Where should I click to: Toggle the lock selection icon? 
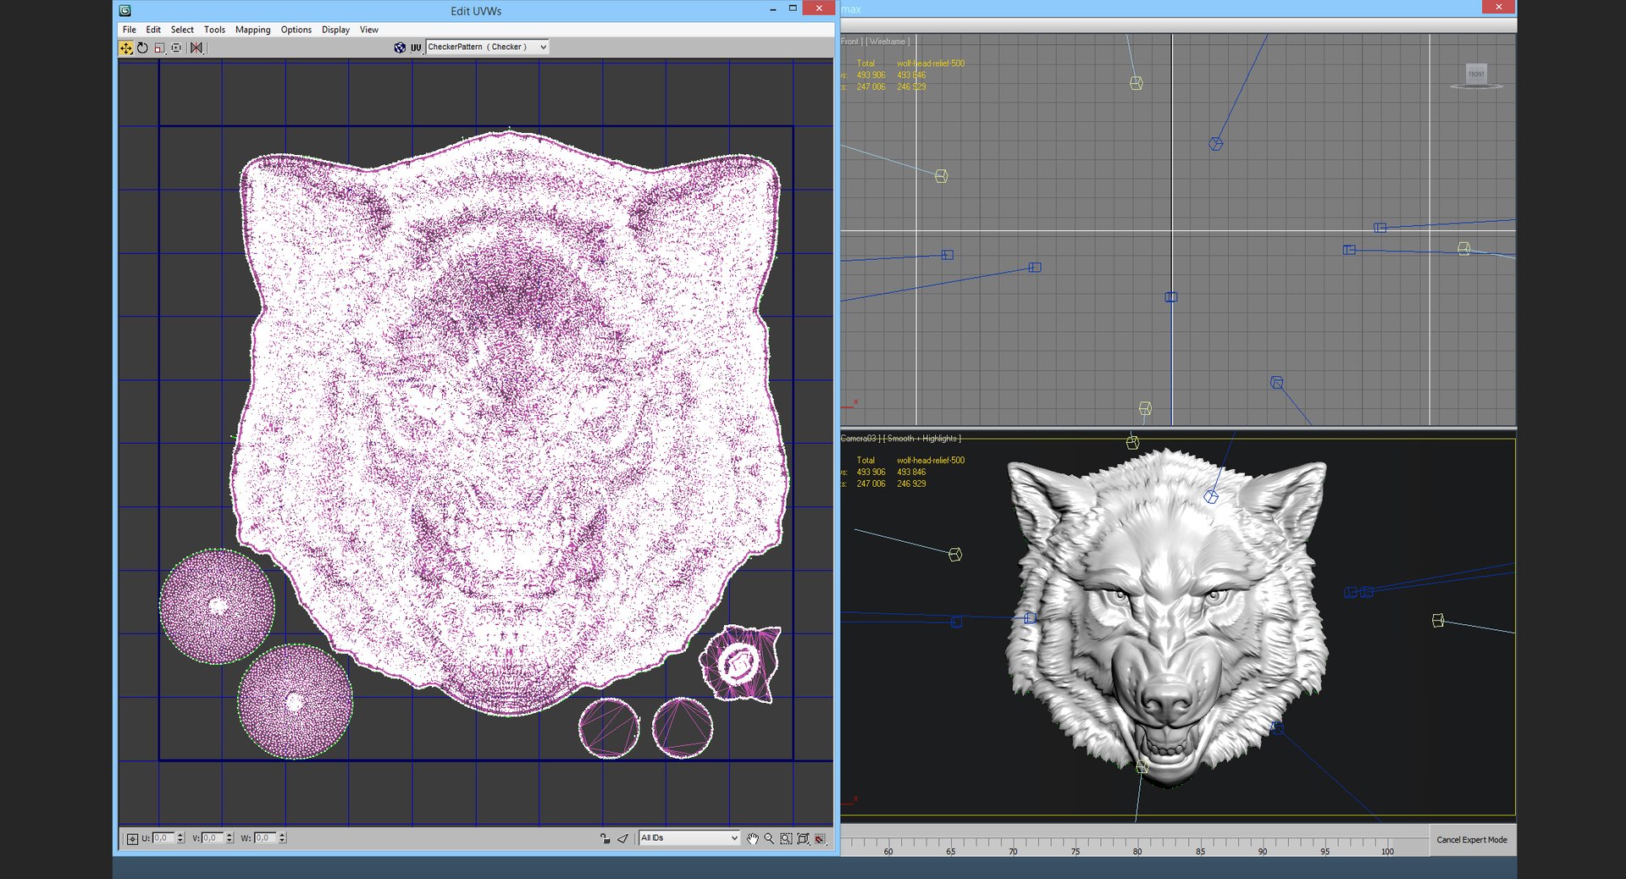(x=605, y=838)
